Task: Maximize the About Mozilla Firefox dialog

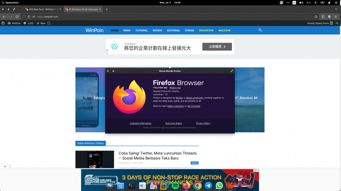Action: coord(232,71)
